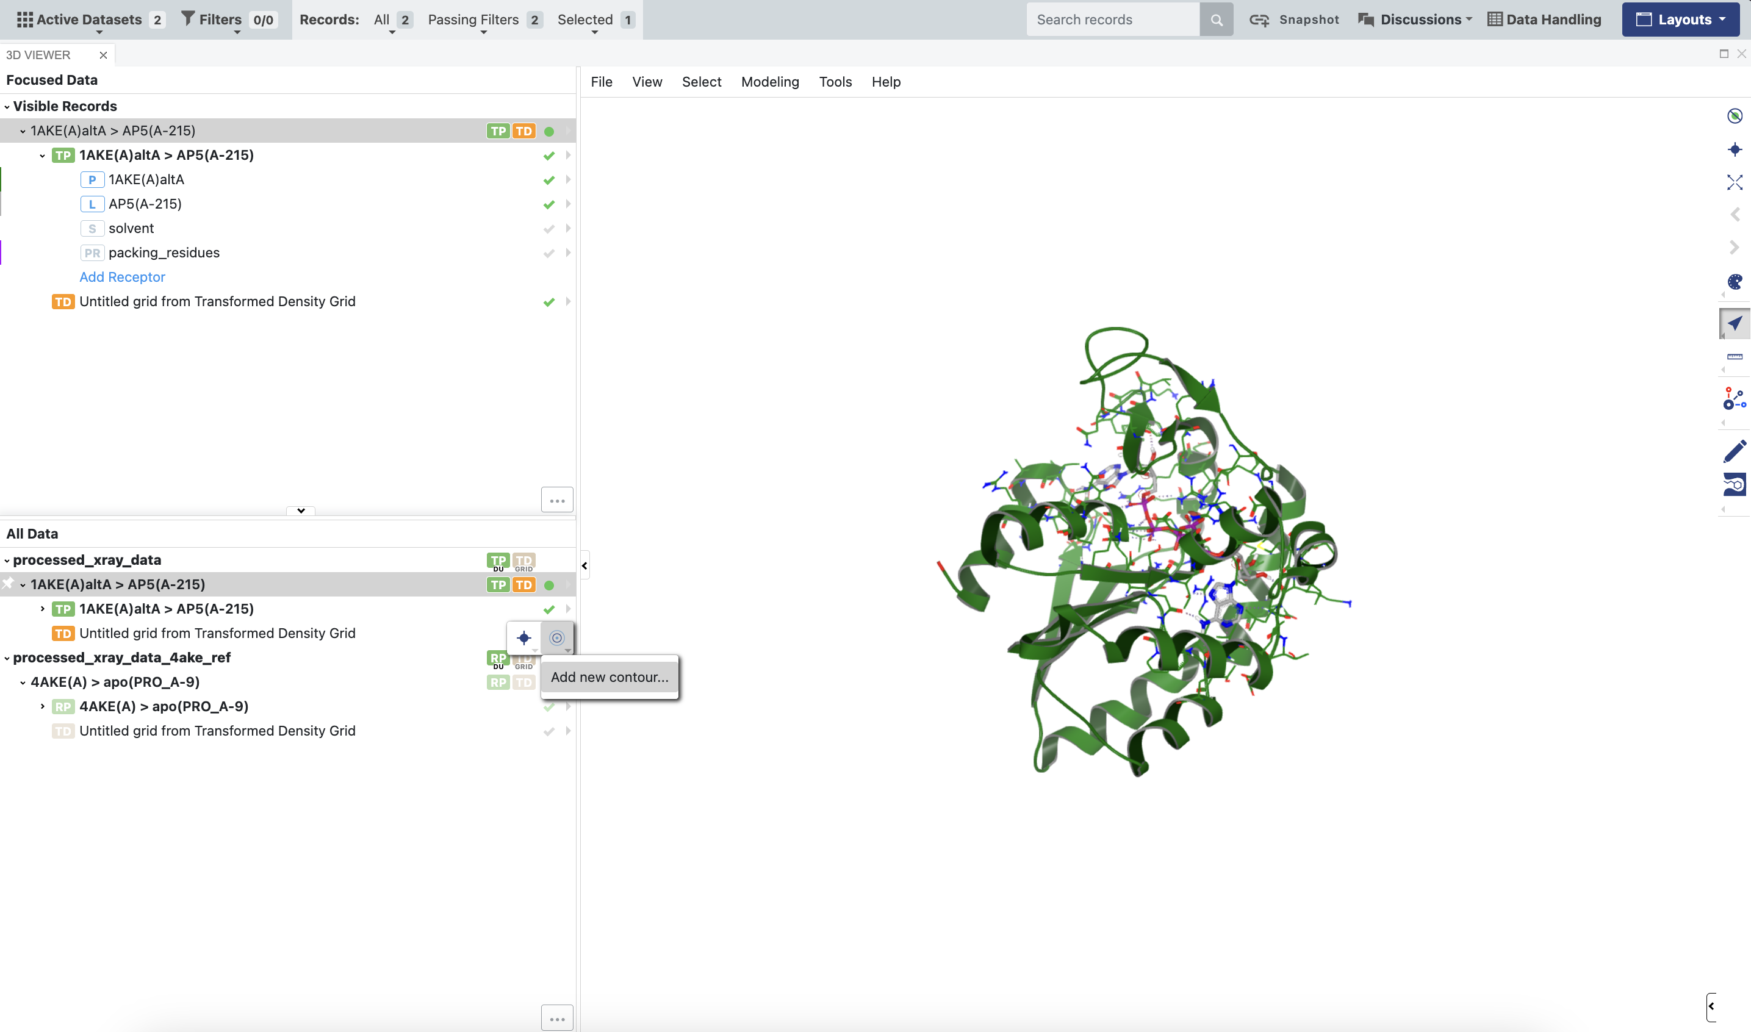Open the Layouts dropdown

coord(1680,20)
